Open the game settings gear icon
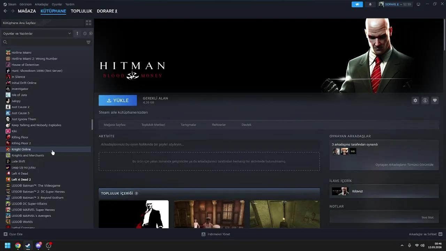 pyautogui.click(x=415, y=100)
